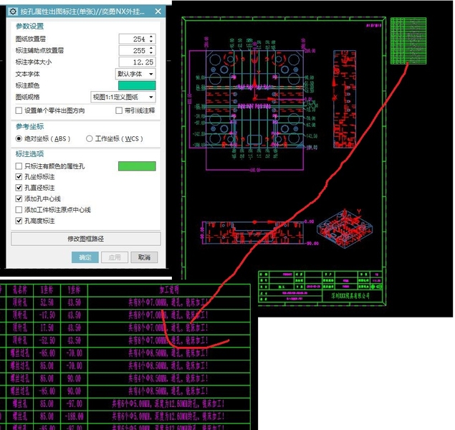Click the isometric 3D view of the mold plate

[345, 229]
